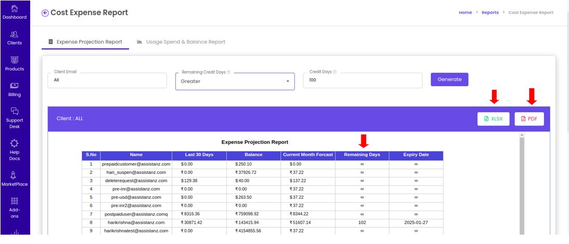Click the Client Email input field

pos(107,80)
